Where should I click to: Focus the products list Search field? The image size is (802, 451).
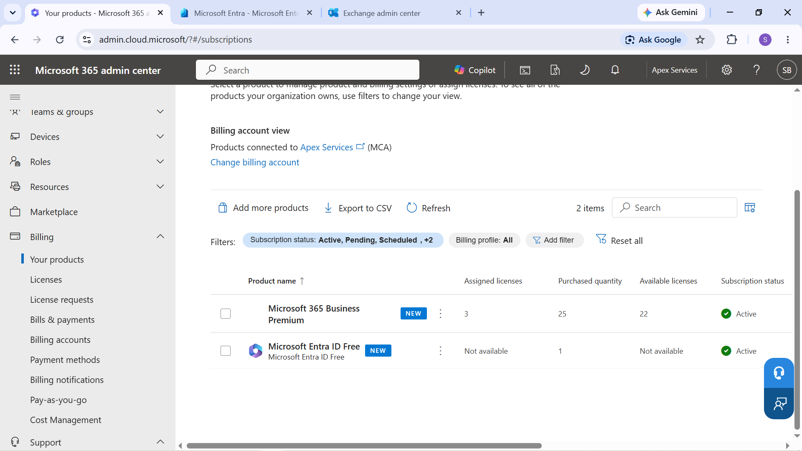point(674,208)
